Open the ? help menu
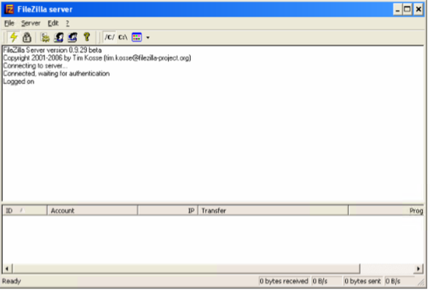430x292 pixels. 67,23
